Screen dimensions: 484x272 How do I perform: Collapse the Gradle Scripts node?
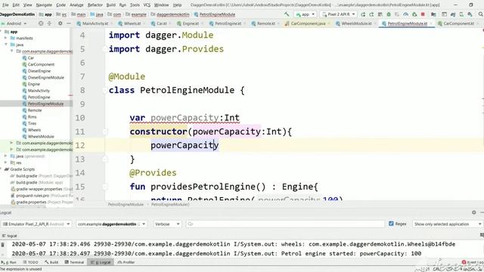click(x=2, y=169)
